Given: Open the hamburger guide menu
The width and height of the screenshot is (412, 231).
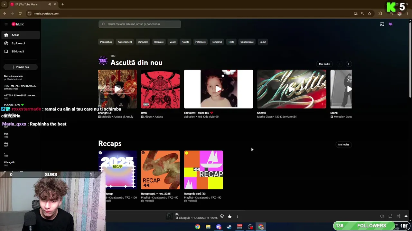Looking at the screenshot, I should click(6, 24).
